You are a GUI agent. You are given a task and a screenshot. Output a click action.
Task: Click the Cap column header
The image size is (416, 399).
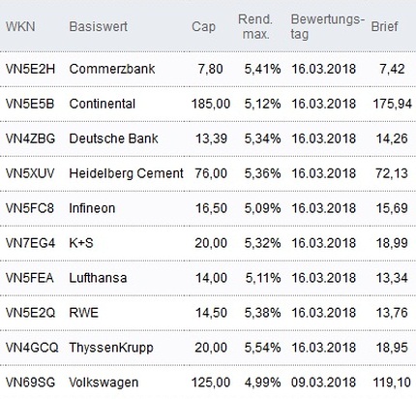(x=203, y=26)
